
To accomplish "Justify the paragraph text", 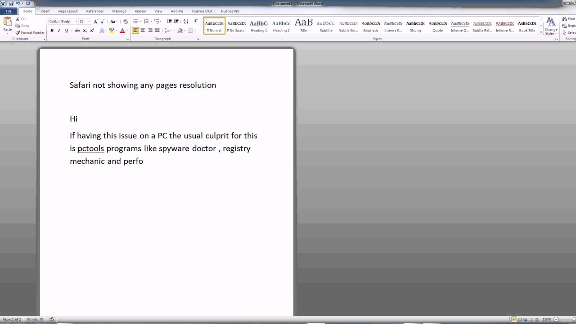I will click(x=157, y=31).
